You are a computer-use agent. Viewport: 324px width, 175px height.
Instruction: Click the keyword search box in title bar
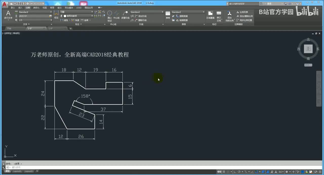pyautogui.click(x=243, y=4)
